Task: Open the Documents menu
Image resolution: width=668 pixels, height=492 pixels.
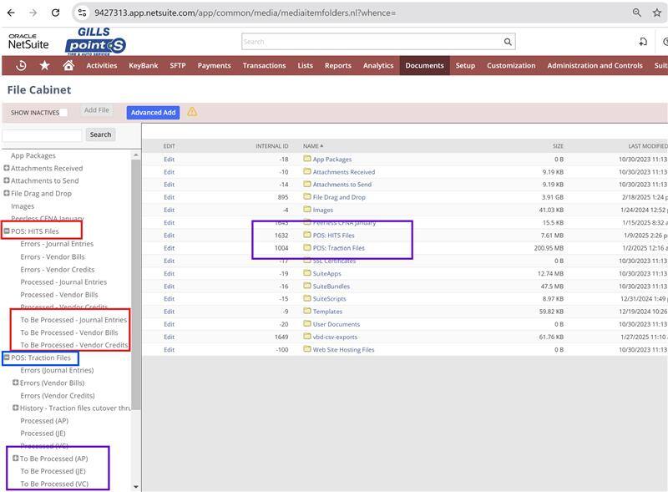Action: [x=424, y=66]
